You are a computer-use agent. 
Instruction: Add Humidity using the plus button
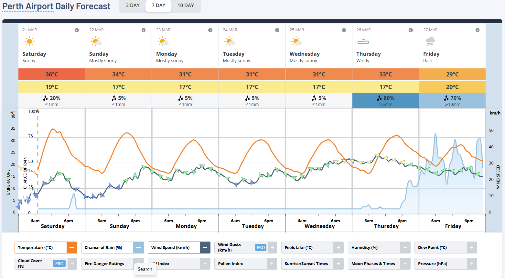(405, 248)
